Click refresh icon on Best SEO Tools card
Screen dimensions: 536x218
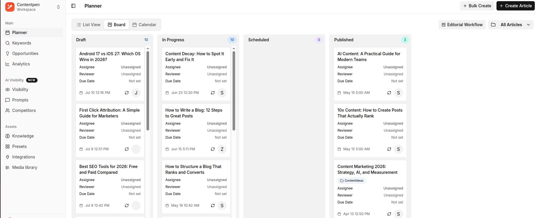(127, 206)
